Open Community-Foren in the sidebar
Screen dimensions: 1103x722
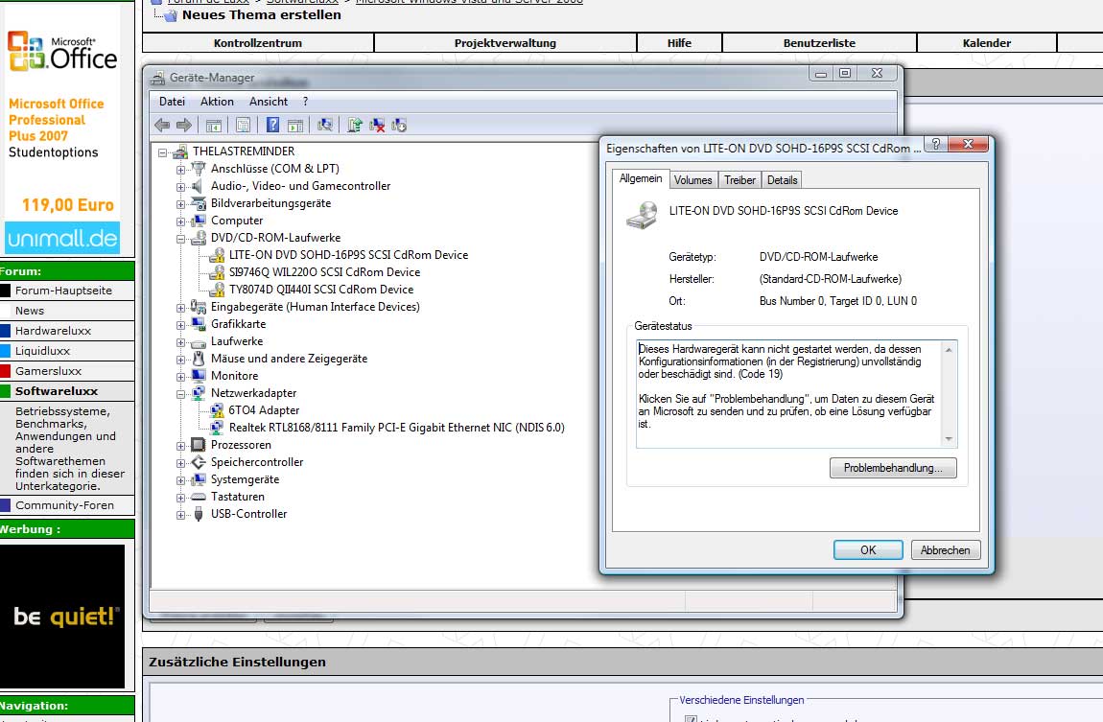tap(64, 504)
